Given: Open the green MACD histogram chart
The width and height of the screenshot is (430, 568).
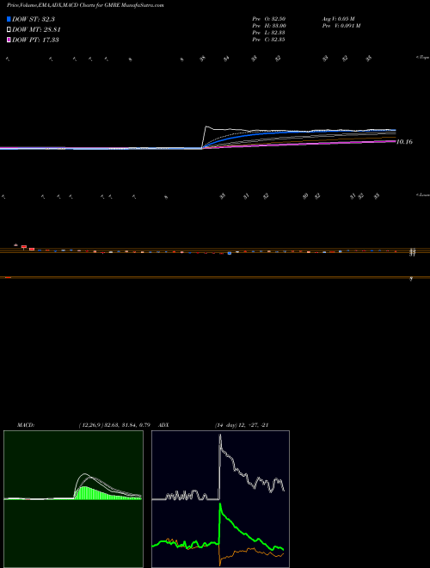Looking at the screenshot, I should point(73,499).
